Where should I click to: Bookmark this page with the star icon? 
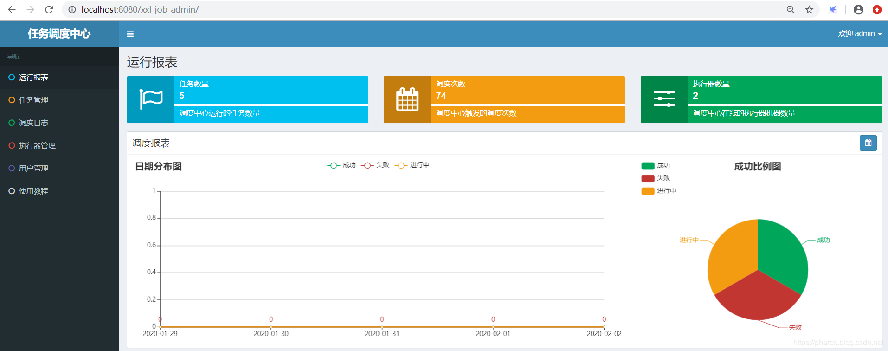point(809,9)
